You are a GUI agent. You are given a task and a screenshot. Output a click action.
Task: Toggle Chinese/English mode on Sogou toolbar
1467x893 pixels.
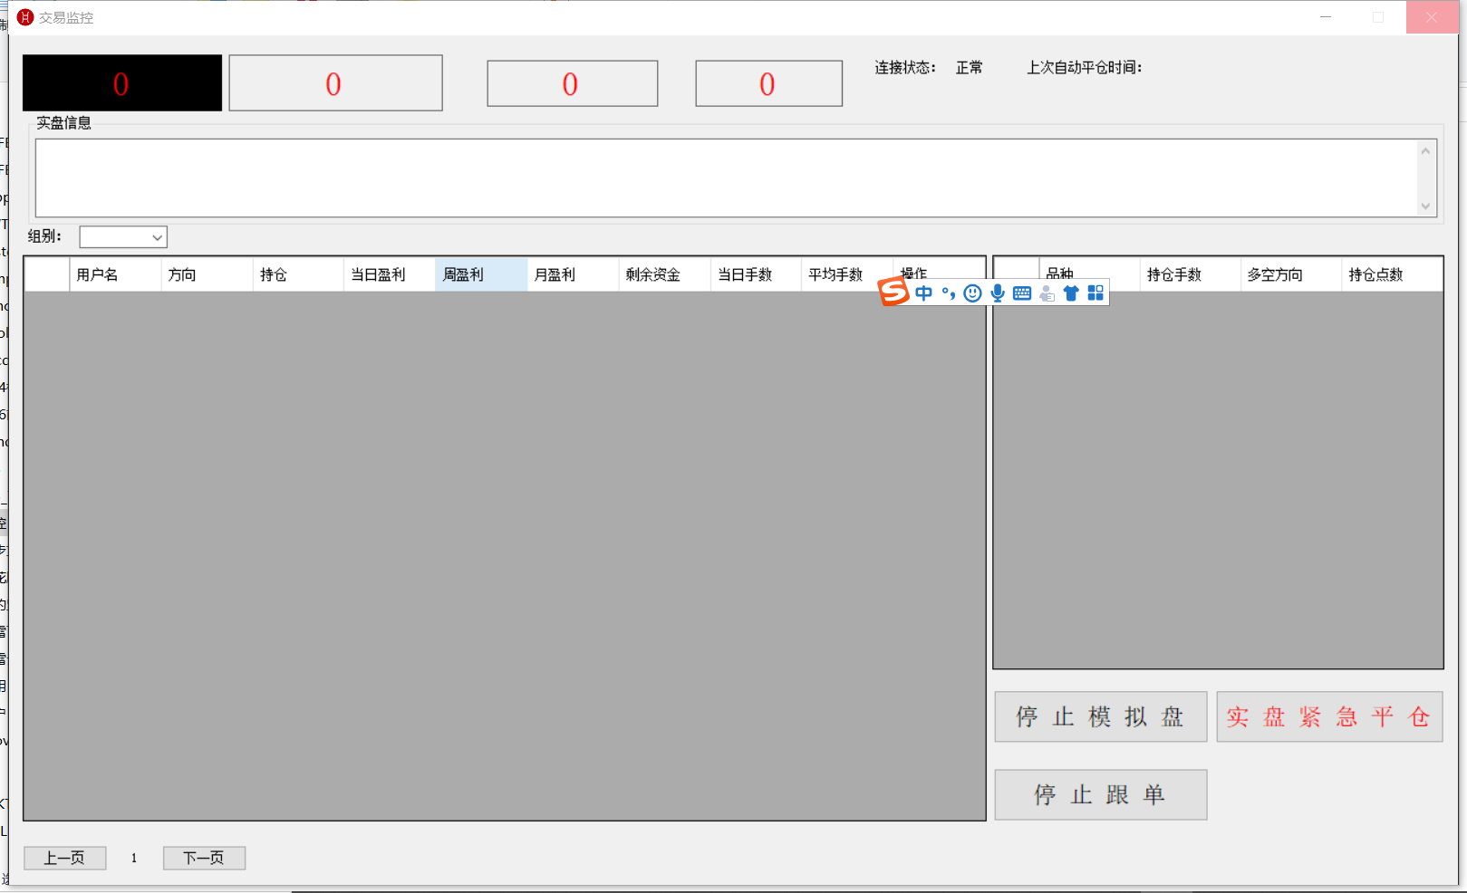coord(923,293)
